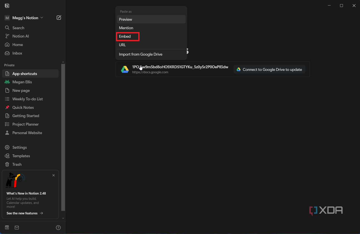The height and width of the screenshot is (234, 360).
Task: Click the https://docs.google.com subtitle text
Action: (x=150, y=72)
